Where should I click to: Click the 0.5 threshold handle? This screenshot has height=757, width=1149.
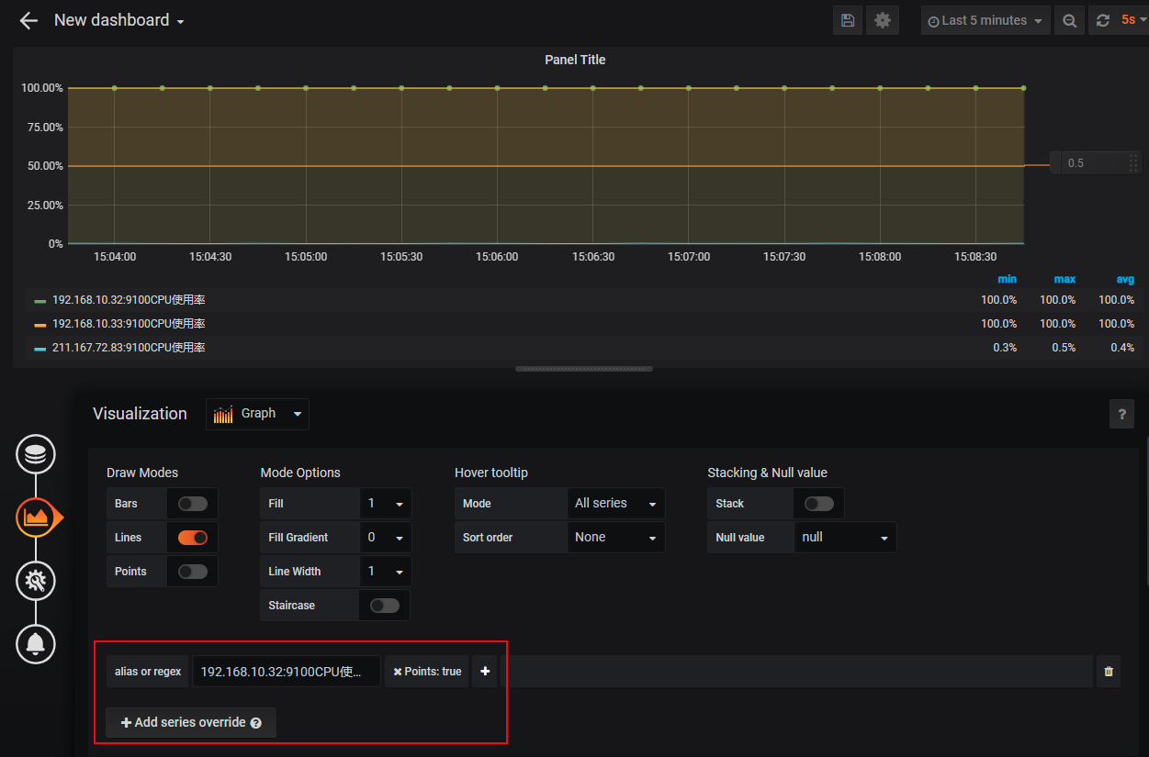pos(1096,163)
